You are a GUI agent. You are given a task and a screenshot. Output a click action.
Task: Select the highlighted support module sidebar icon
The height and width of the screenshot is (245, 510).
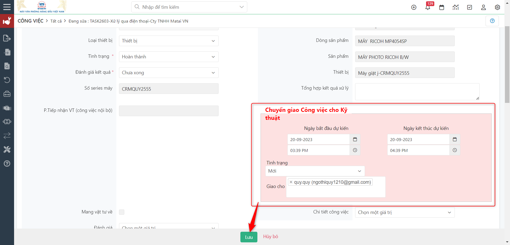7,21
